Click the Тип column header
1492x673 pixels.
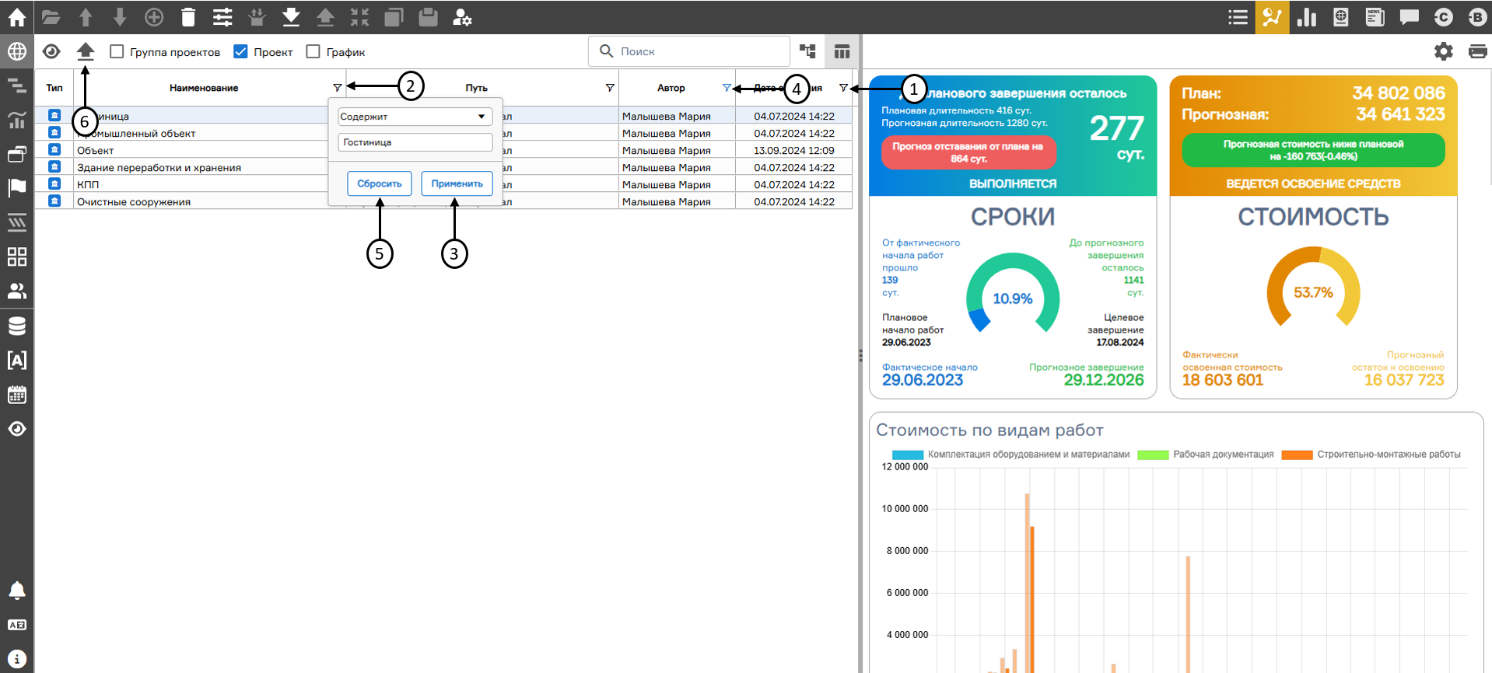54,88
